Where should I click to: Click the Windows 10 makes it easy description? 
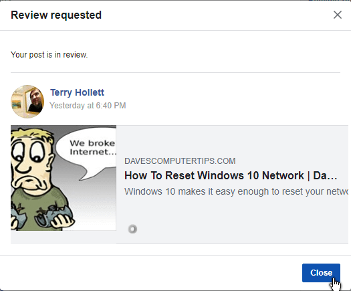click(236, 191)
